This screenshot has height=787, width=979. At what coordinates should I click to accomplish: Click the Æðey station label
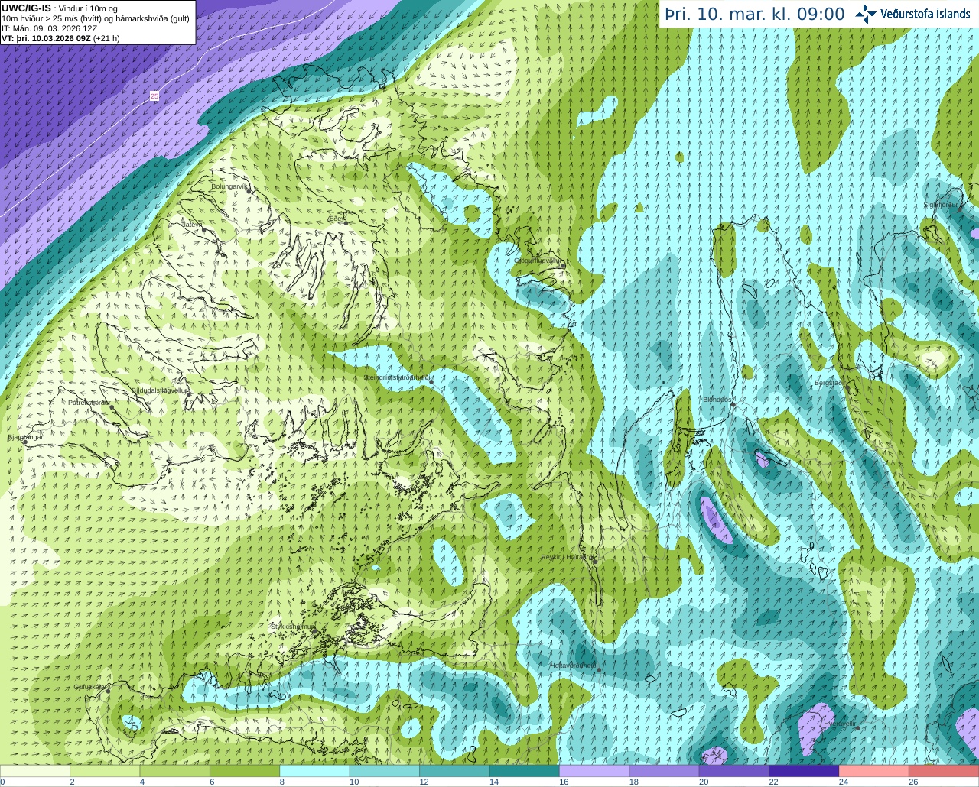tap(337, 218)
